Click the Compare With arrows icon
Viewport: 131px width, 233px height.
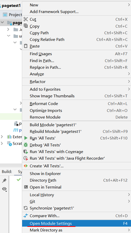[26, 216]
